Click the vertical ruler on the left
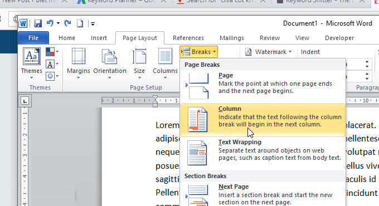The width and height of the screenshot is (379, 206). [x=25, y=156]
